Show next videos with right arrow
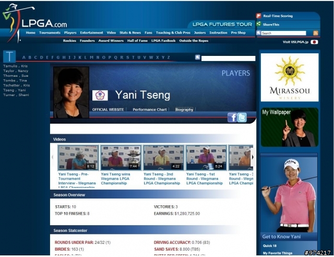This screenshot has width=334, height=257. tap(253, 157)
